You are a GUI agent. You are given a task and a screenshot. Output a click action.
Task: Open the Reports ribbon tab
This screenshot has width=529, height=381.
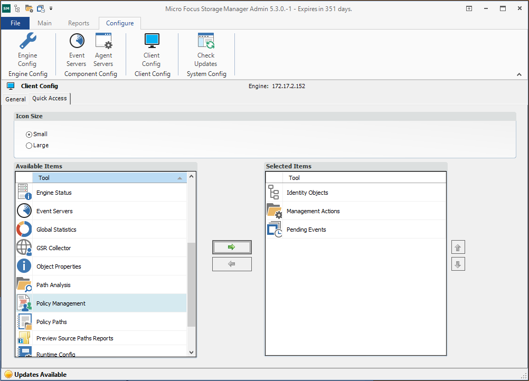tap(79, 23)
